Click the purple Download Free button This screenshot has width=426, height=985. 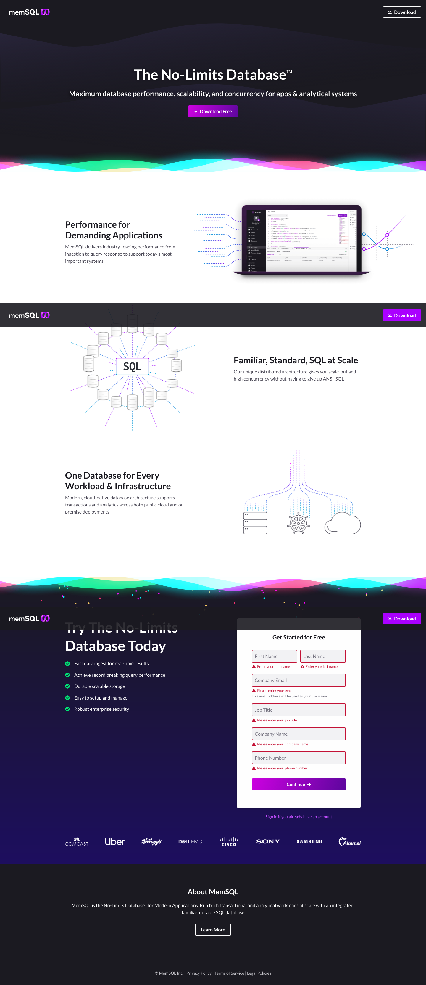(x=213, y=111)
